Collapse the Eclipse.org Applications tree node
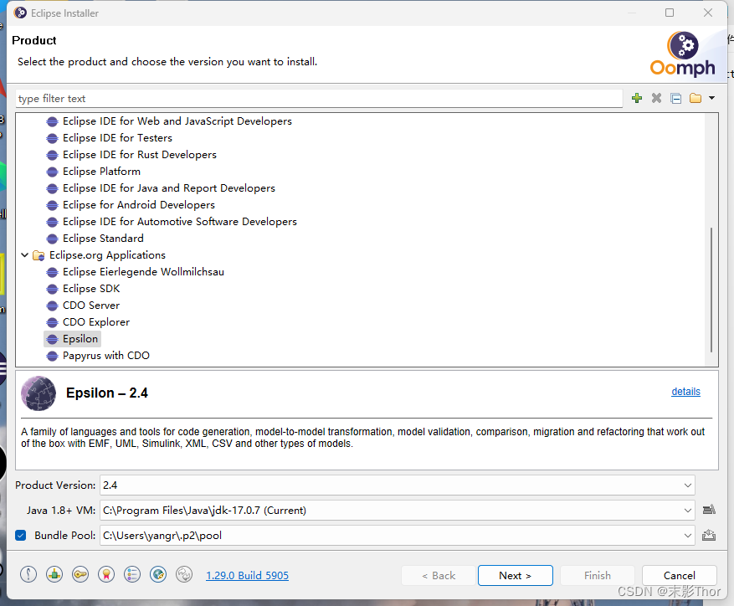 [25, 255]
